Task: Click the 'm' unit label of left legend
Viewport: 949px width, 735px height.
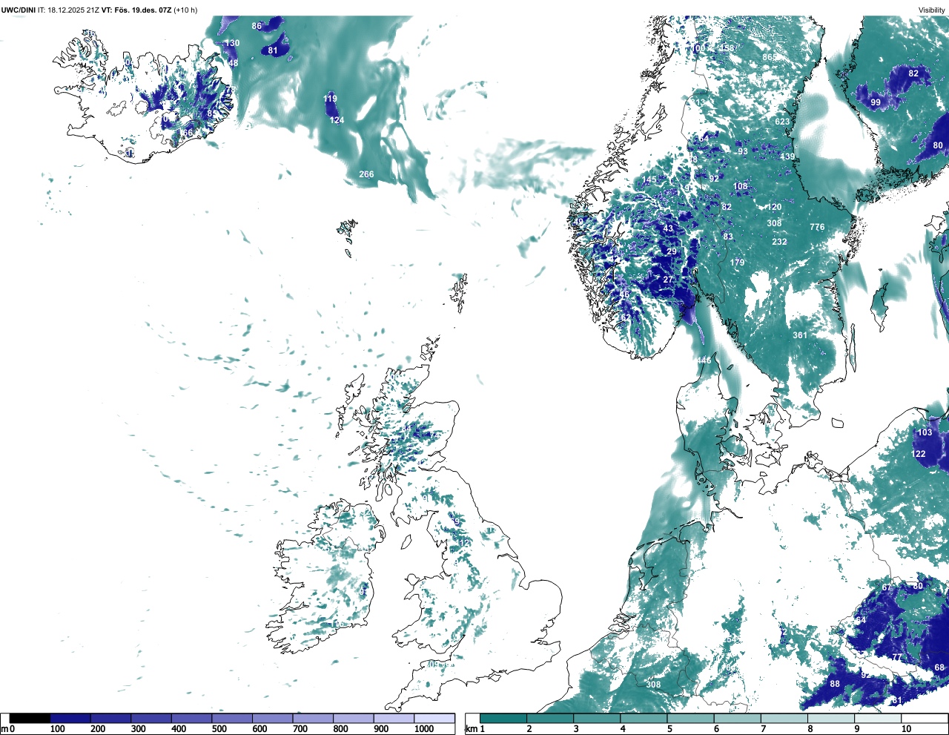Action: point(4,729)
